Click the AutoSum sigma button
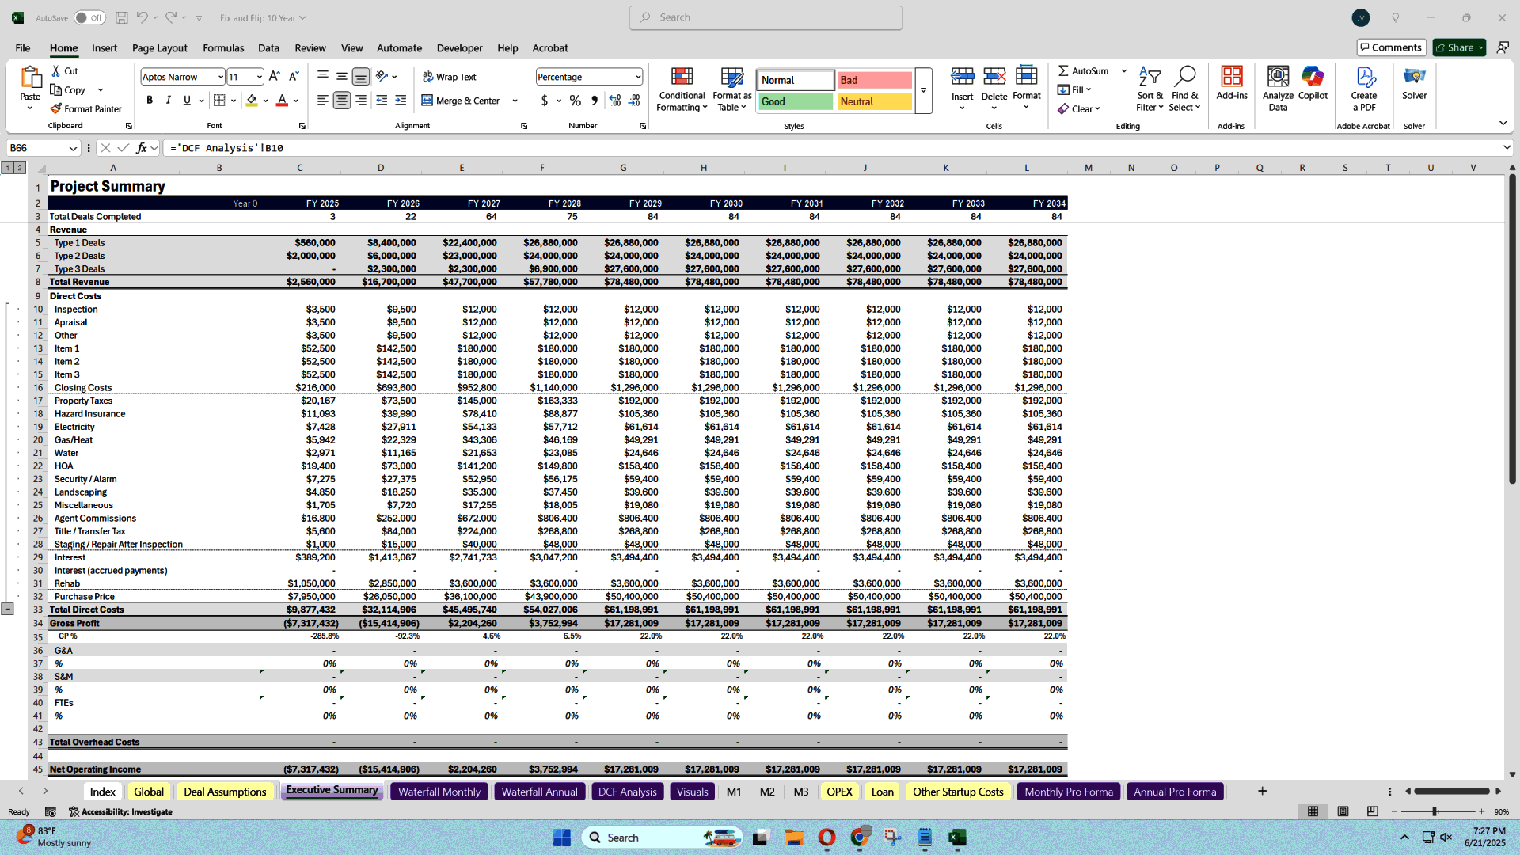Screen dimensions: 1520x855 (1083, 71)
